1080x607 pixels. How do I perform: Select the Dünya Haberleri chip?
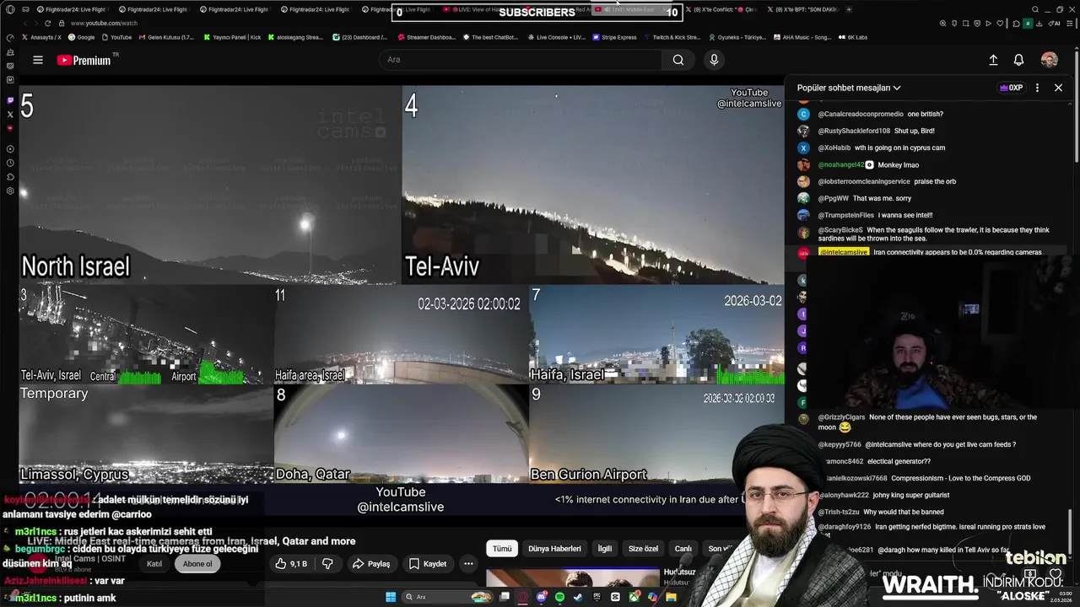pyautogui.click(x=554, y=548)
